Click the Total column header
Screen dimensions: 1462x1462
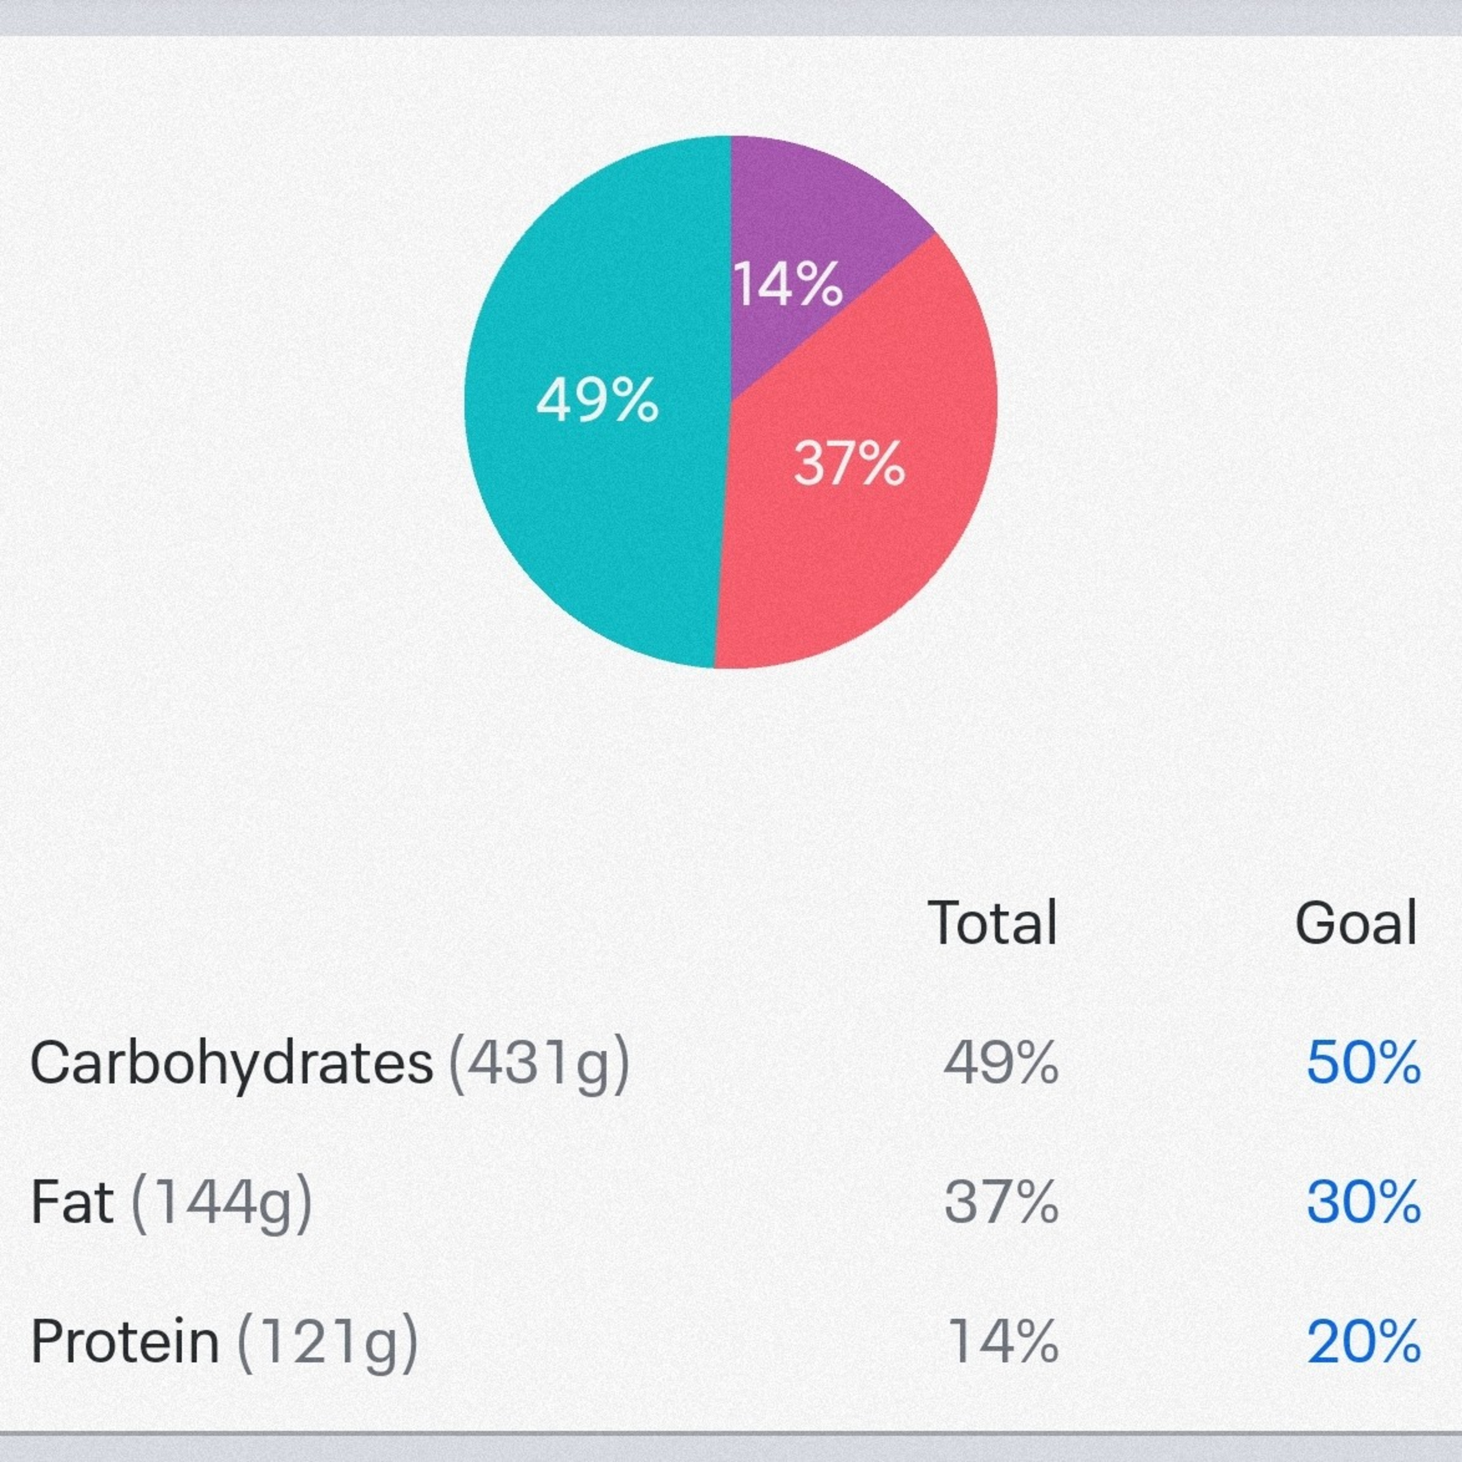pyautogui.click(x=992, y=923)
